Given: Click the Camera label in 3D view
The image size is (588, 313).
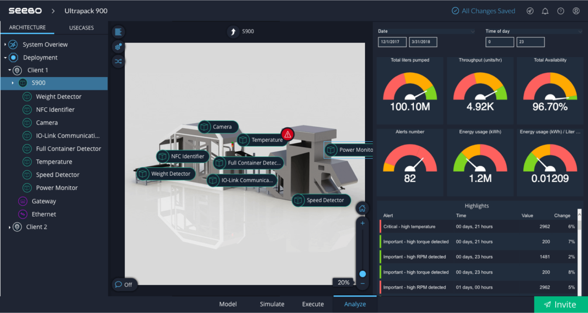Looking at the screenshot, I should coord(218,127).
